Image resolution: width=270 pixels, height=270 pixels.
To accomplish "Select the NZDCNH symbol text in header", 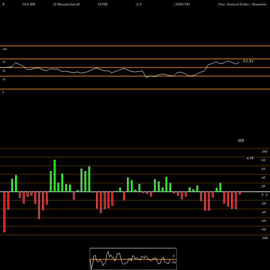I will pyautogui.click(x=183, y=4).
